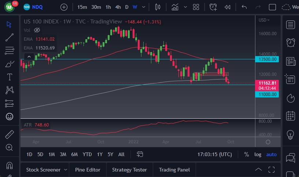Toggle volume indicator visibility eye
Image resolution: width=299 pixels, height=177 pixels.
[37, 30]
